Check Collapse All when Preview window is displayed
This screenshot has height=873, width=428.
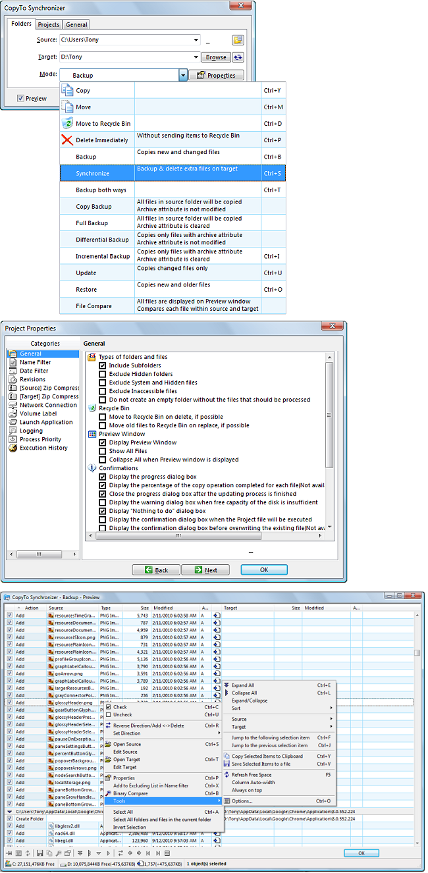click(x=102, y=460)
